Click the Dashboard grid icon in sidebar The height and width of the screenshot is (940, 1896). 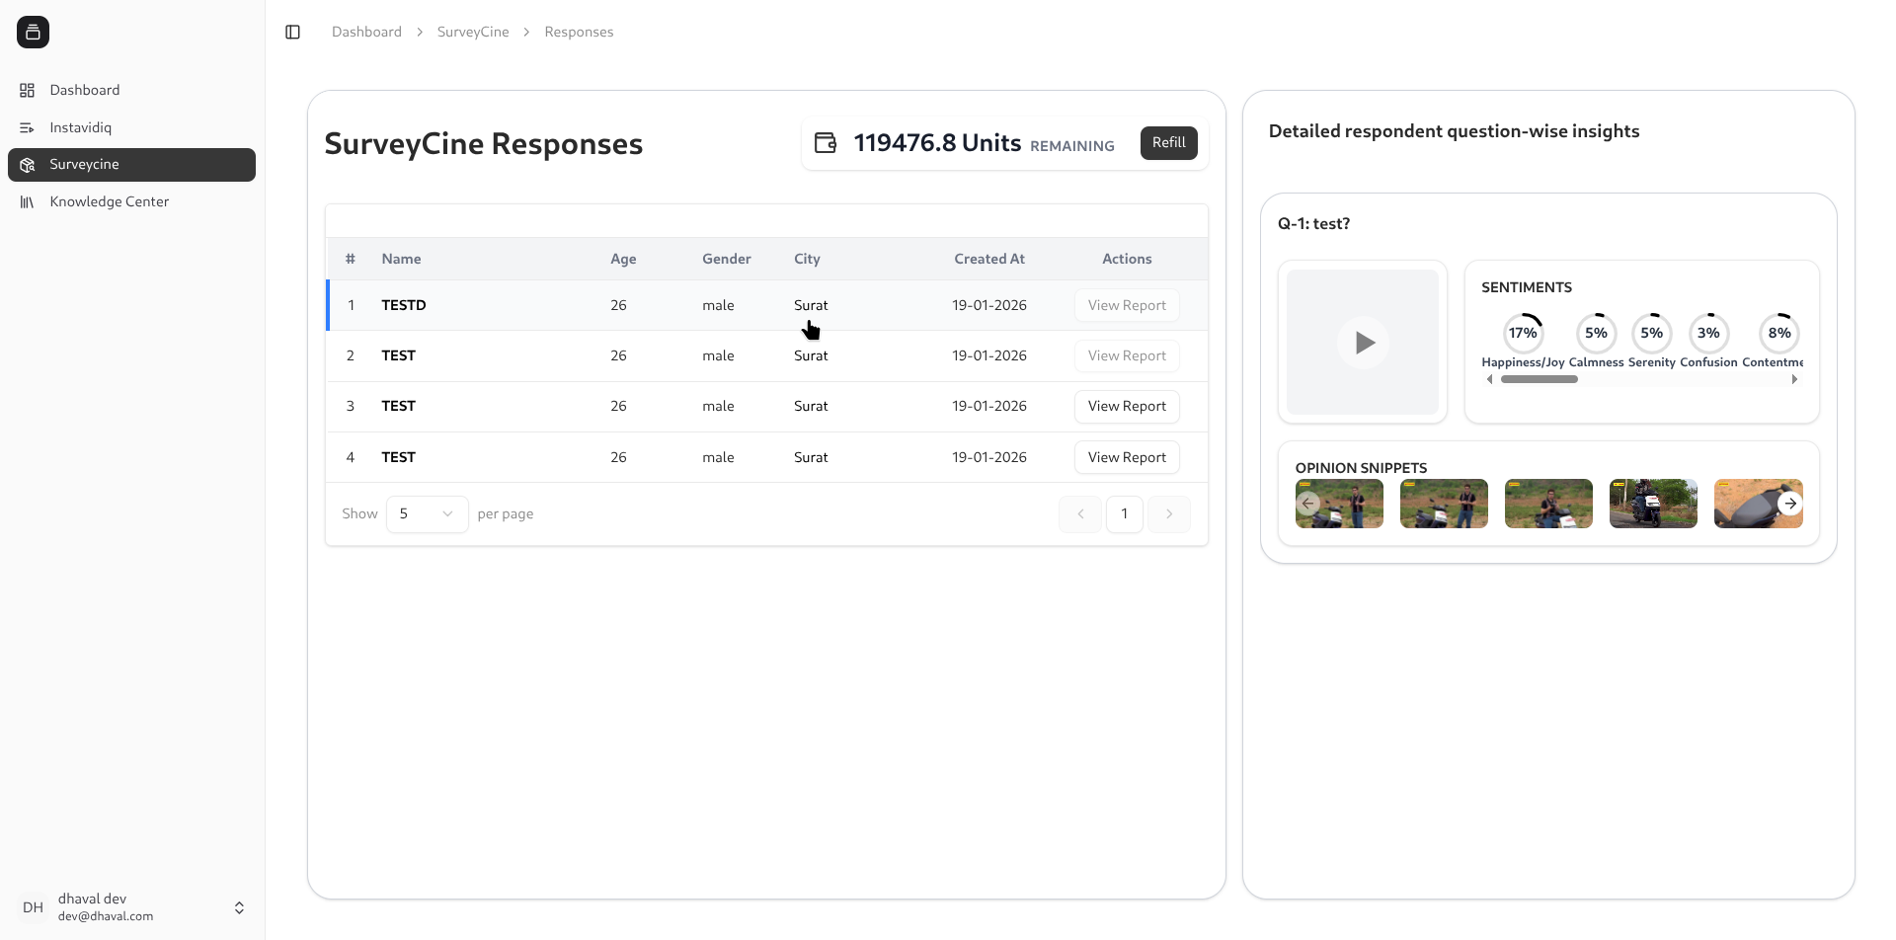tap(28, 90)
